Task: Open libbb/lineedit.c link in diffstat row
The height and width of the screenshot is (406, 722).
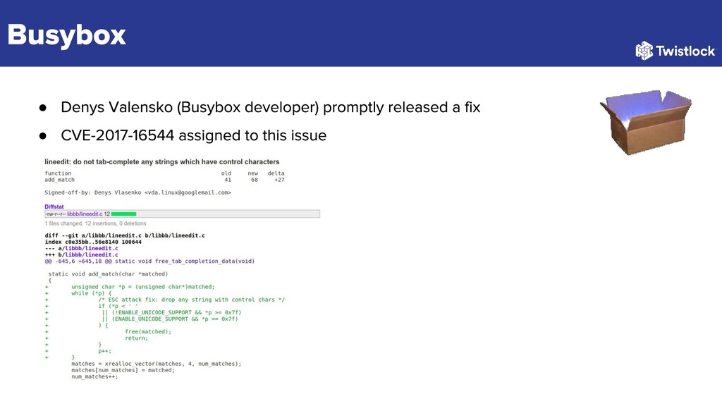Action: point(85,214)
